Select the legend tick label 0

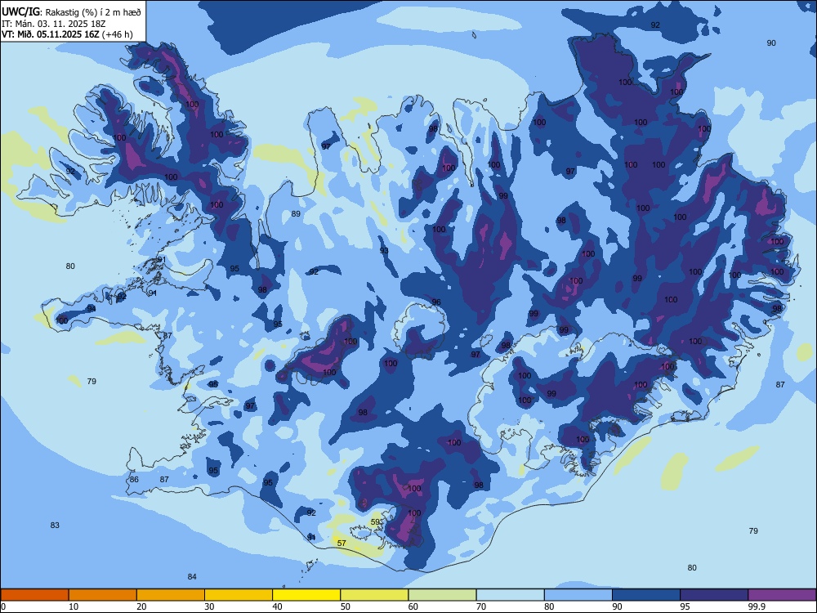click(3, 606)
